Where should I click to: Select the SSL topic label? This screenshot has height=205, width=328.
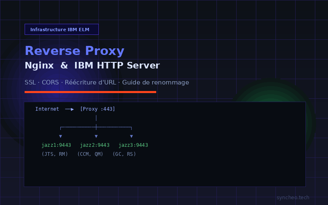coord(30,82)
